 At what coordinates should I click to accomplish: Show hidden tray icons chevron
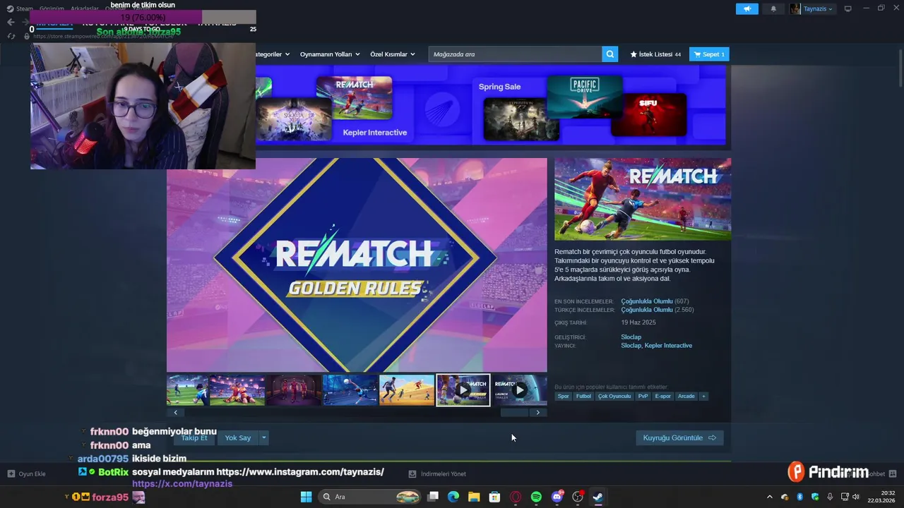point(770,497)
